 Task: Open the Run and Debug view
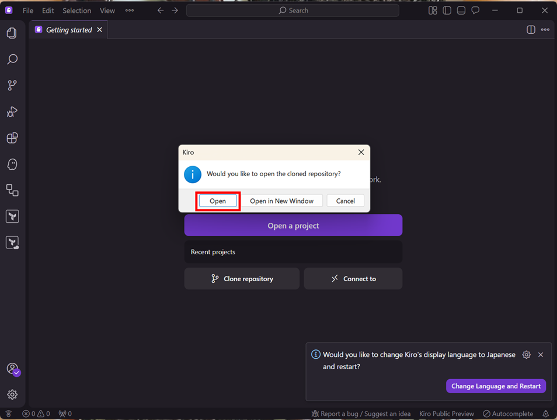[x=12, y=111]
